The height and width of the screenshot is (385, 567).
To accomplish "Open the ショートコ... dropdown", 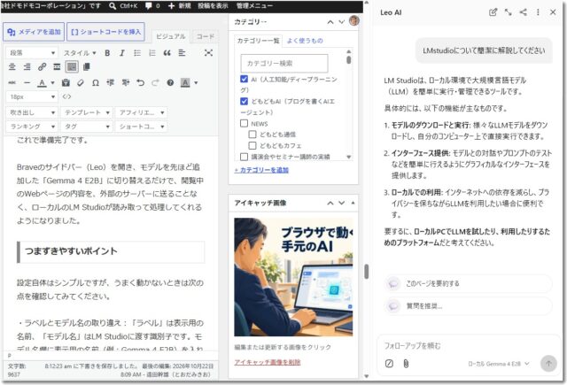I will pos(141,127).
